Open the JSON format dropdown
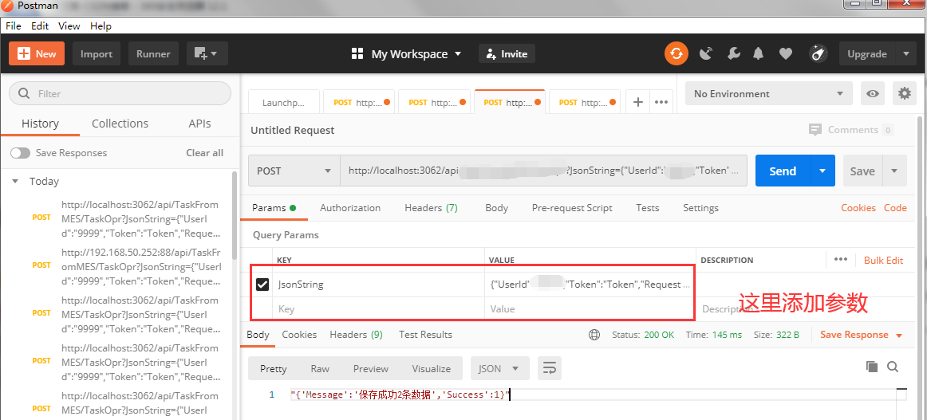Viewport: 927px width, 420px height. click(x=499, y=369)
